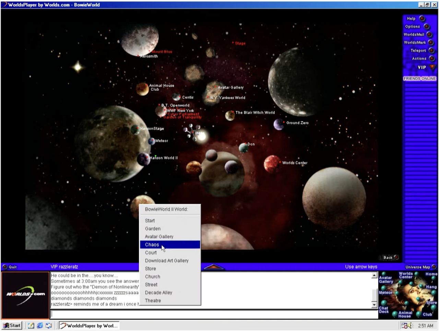
Task: Select the Worlds Center red planet
Action: click(272, 164)
